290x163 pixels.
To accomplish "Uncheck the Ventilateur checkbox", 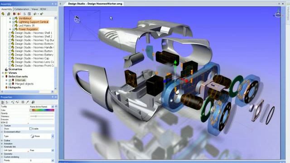I will [x=14, y=19].
